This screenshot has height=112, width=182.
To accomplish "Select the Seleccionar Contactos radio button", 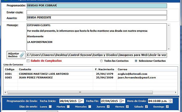I will pyautogui.click(x=136, y=61).
